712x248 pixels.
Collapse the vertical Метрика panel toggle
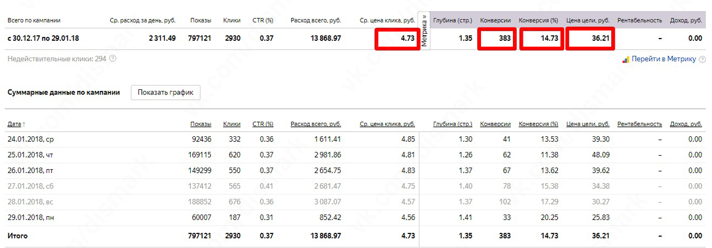pyautogui.click(x=425, y=32)
